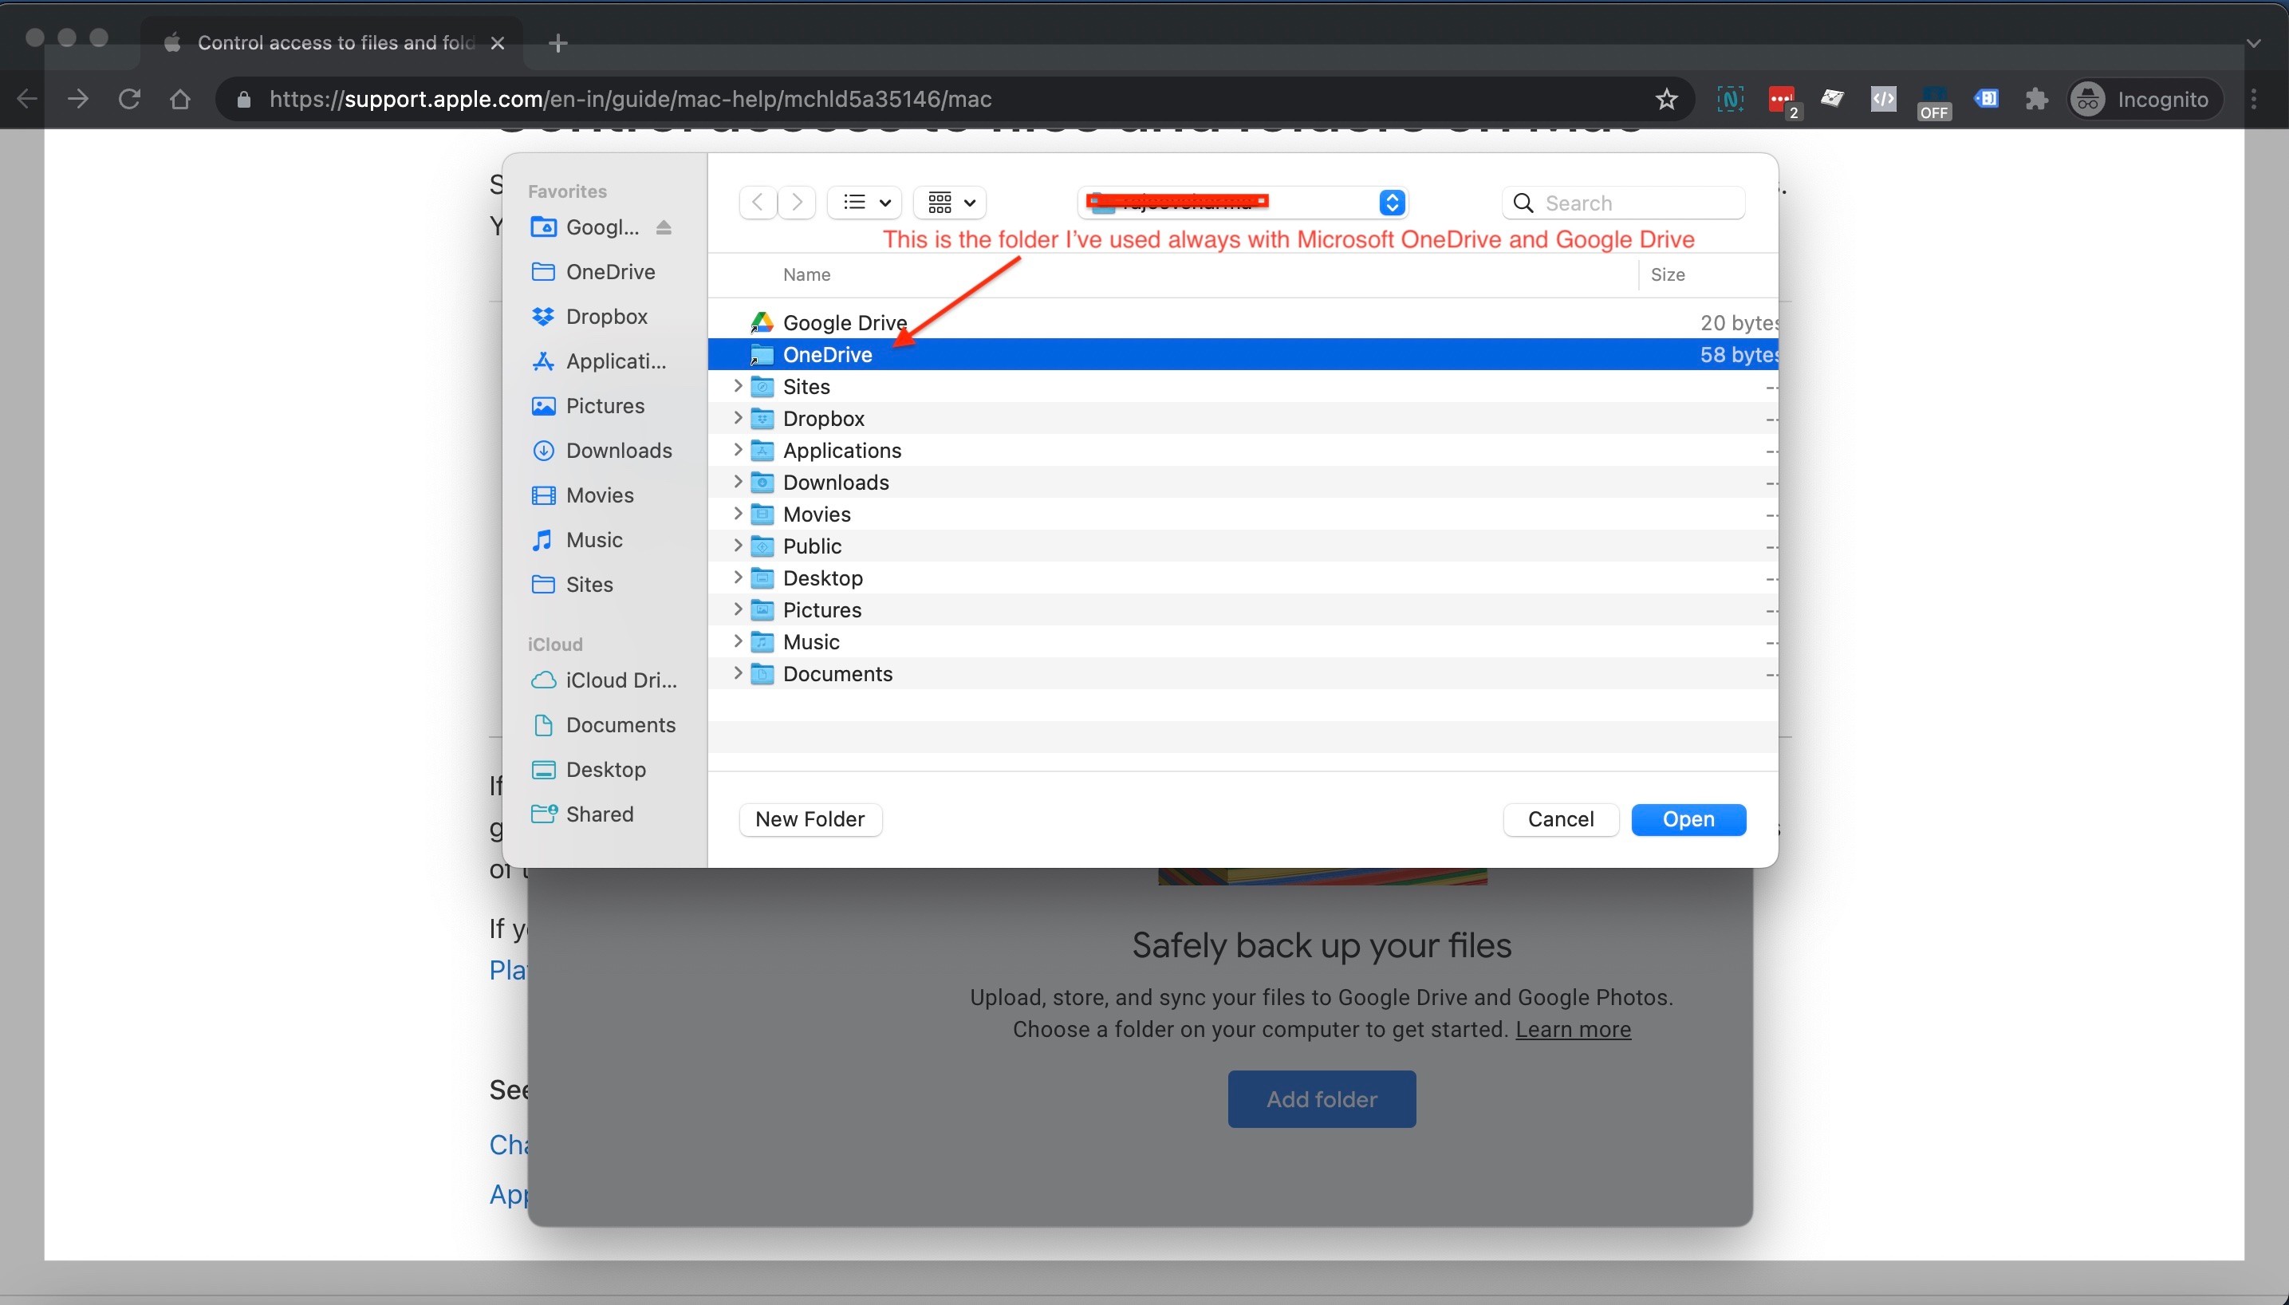Select iCloud Drive in sidebar
2289x1305 pixels.
tap(620, 680)
